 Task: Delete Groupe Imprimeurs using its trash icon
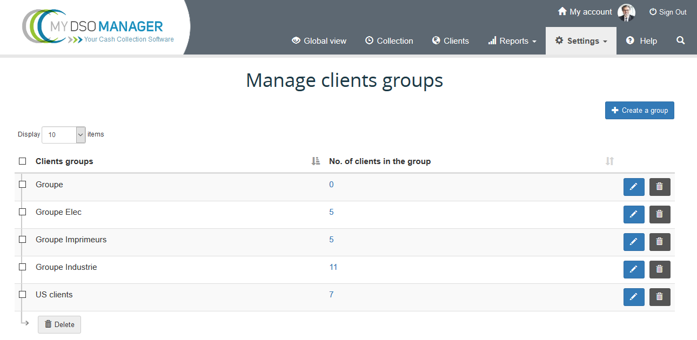pos(659,242)
